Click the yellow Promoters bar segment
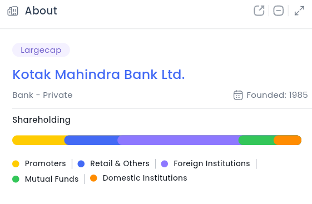The image size is (312, 204). click(38, 140)
